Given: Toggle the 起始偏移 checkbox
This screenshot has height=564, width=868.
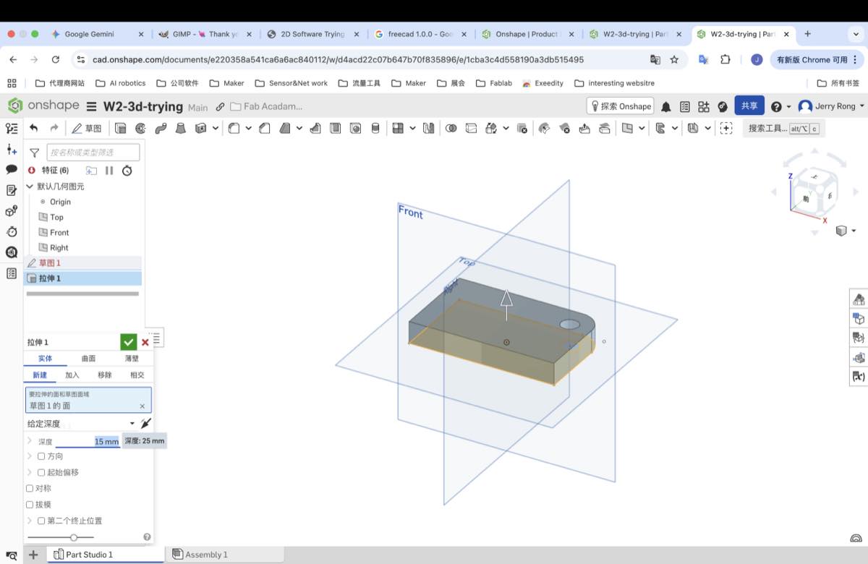Looking at the screenshot, I should pyautogui.click(x=41, y=472).
